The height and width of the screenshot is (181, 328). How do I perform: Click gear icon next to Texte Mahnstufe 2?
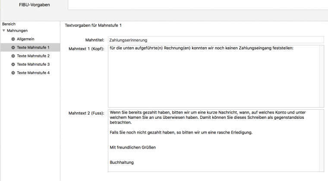pyautogui.click(x=13, y=56)
